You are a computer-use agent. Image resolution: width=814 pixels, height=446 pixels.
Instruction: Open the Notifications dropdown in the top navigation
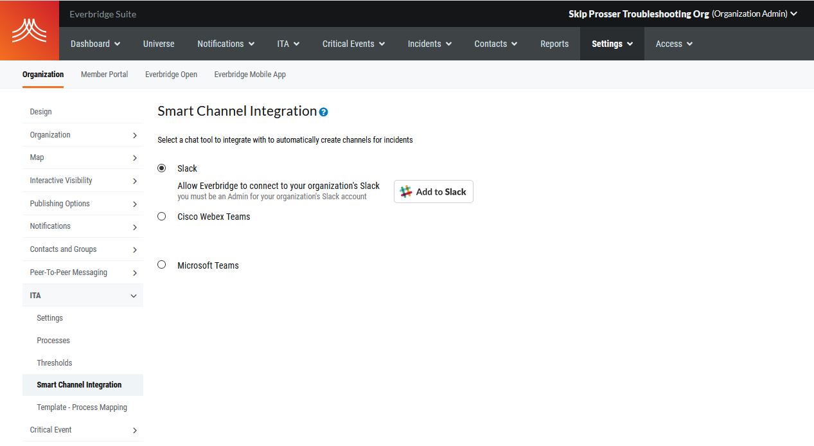coord(226,44)
